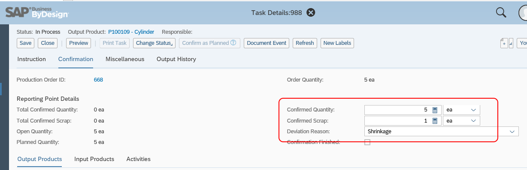Image resolution: width=527 pixels, height=170 pixels.
Task: Open the small arrow menu beside the plus icon
Action: point(511,43)
